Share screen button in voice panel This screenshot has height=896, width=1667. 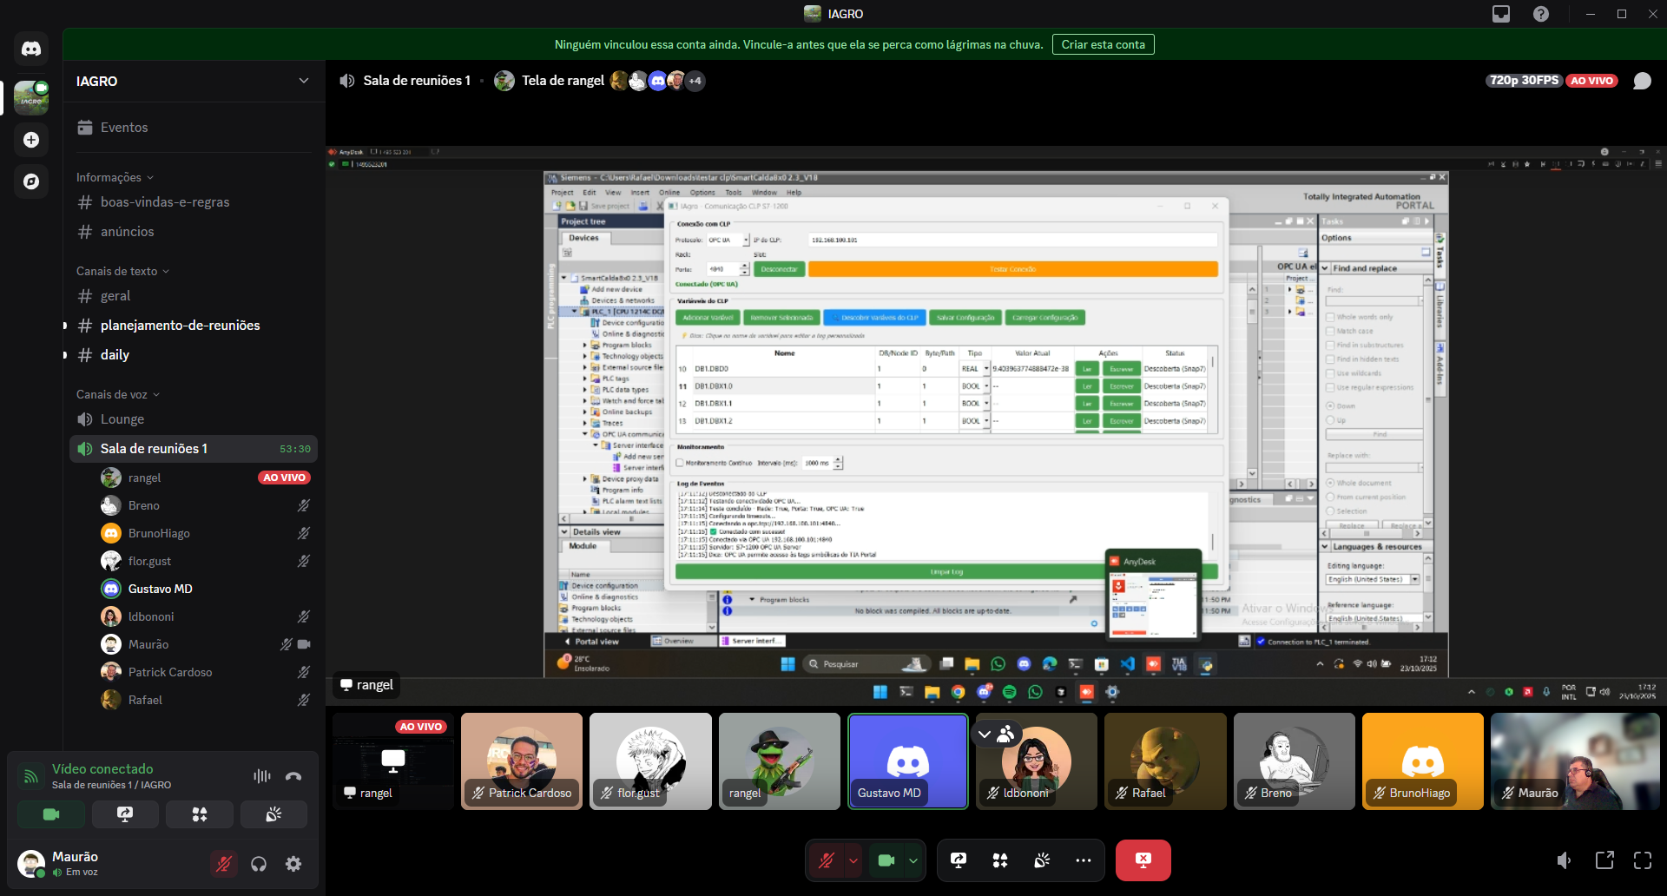125,814
